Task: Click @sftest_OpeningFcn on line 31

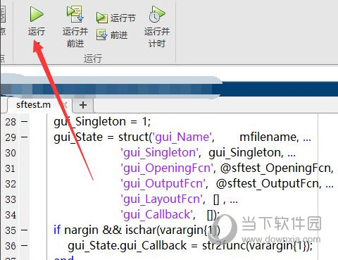Action: (x=275, y=168)
